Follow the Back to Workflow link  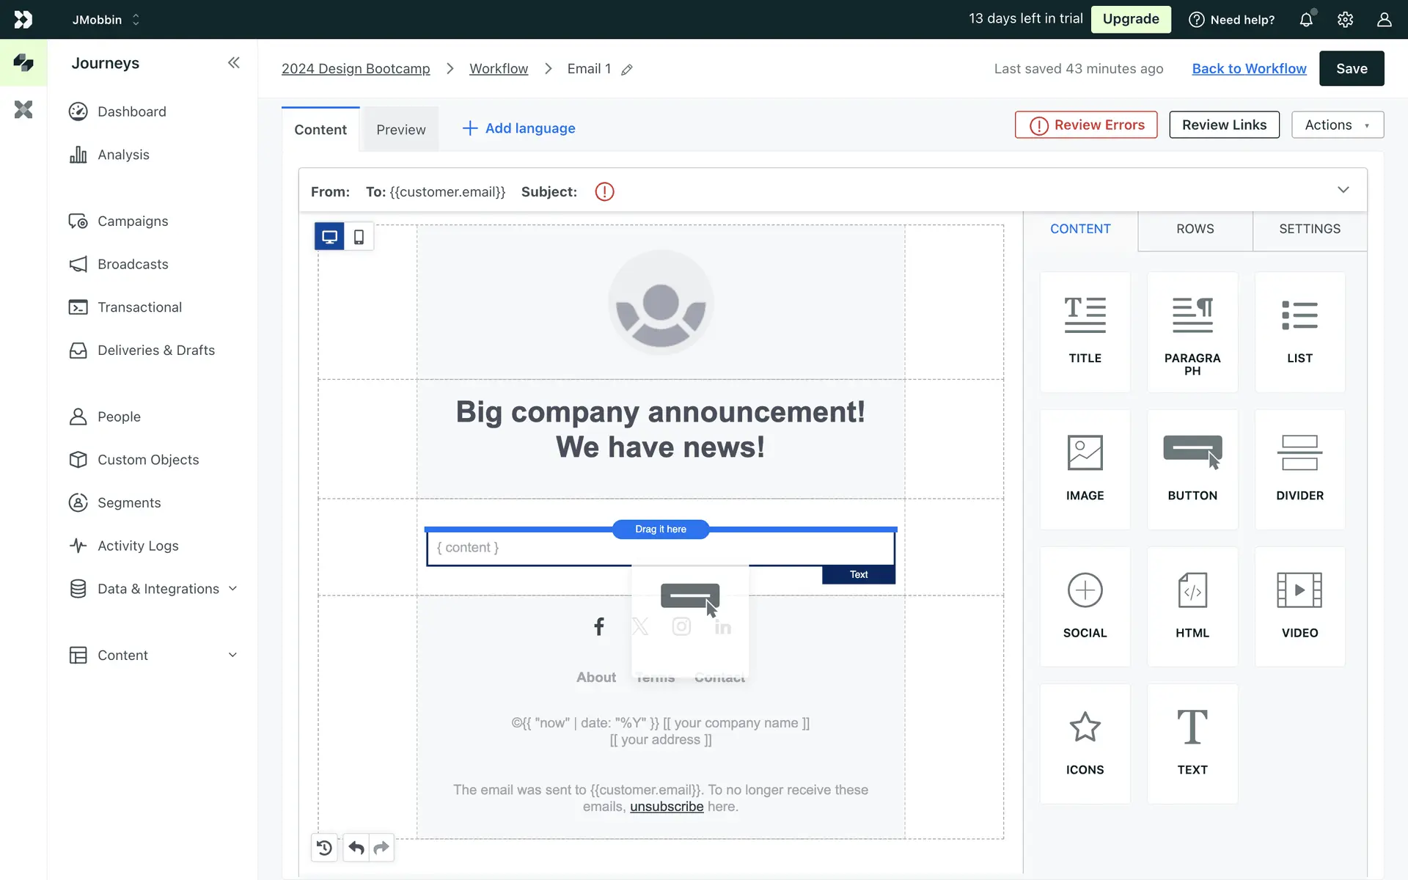click(x=1249, y=69)
